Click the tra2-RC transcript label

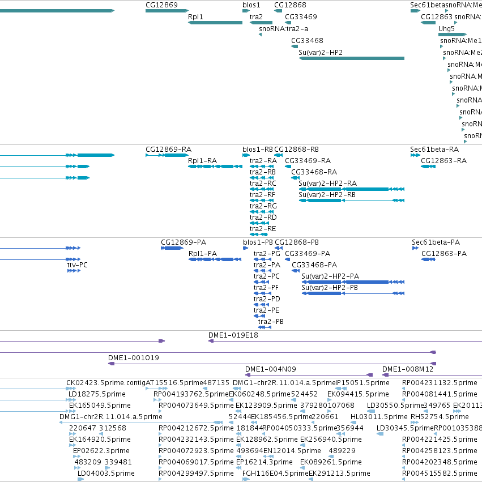point(263,184)
